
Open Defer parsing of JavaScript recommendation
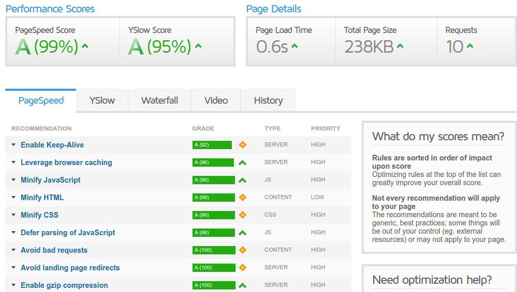pyautogui.click(x=68, y=233)
